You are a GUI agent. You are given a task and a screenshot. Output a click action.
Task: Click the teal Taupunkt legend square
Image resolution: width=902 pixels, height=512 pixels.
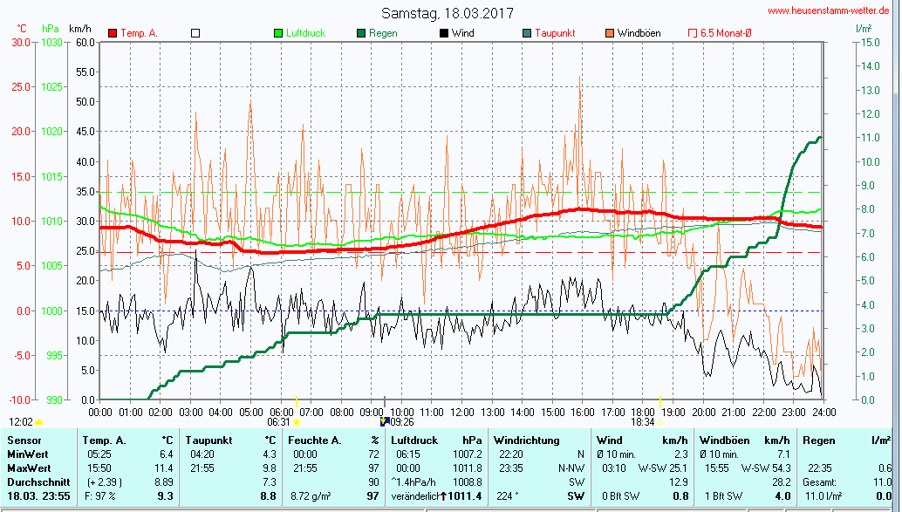pos(527,33)
